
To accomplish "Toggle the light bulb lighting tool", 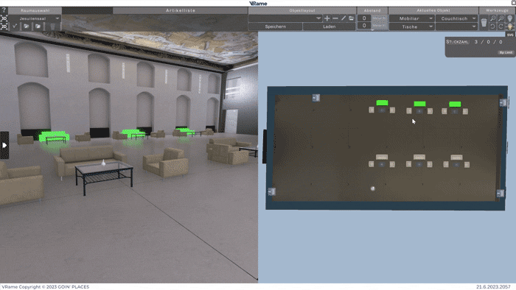I will click(x=510, y=18).
